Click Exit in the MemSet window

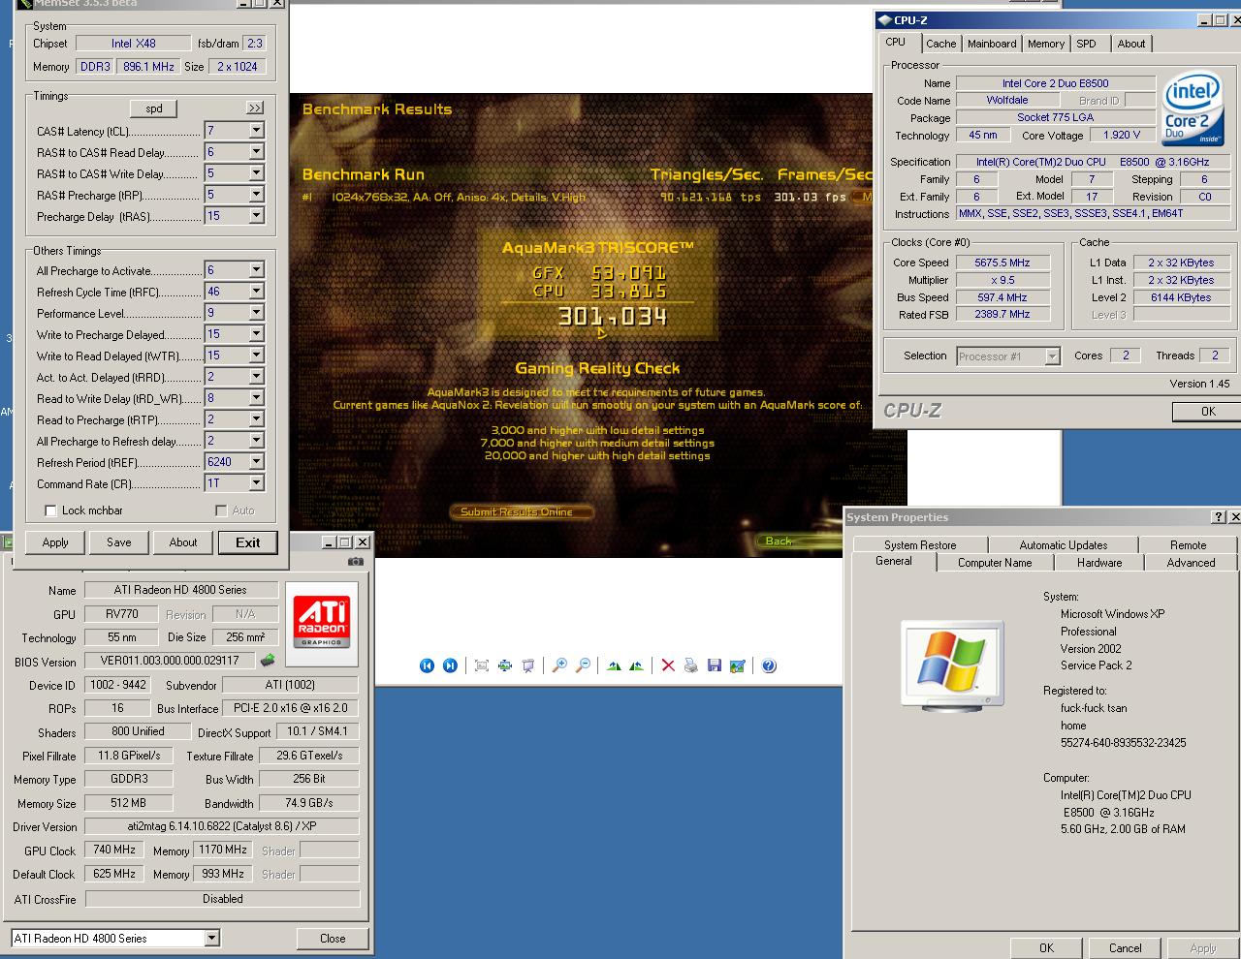[x=248, y=542]
